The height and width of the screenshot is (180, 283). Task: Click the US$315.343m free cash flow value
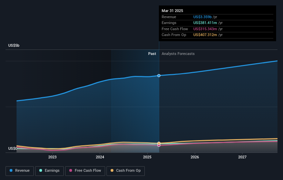[205, 29]
